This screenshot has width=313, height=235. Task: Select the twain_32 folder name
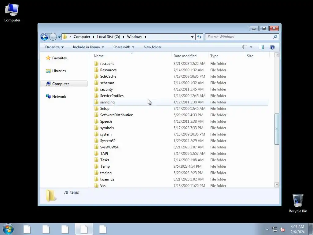[107, 179]
